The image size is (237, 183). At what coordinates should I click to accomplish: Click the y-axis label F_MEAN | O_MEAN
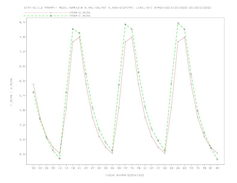click(11, 92)
